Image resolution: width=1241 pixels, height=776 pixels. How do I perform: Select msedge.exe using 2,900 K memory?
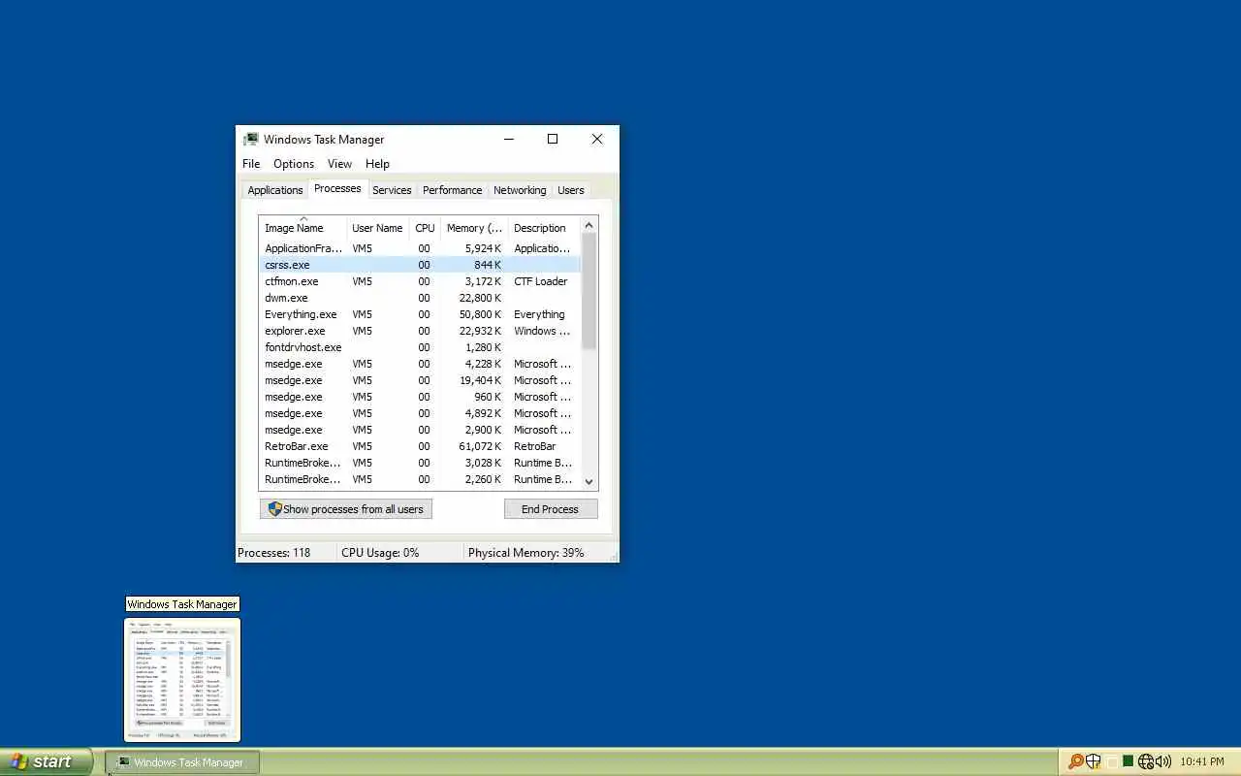[x=420, y=430]
